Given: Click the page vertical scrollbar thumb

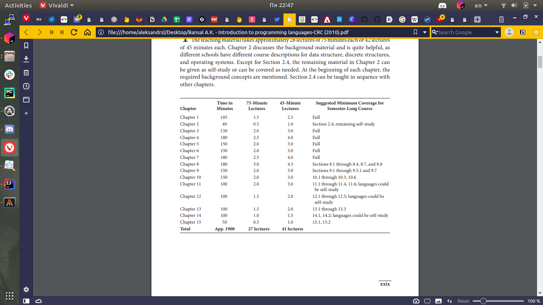Looking at the screenshot, I should pos(540,62).
